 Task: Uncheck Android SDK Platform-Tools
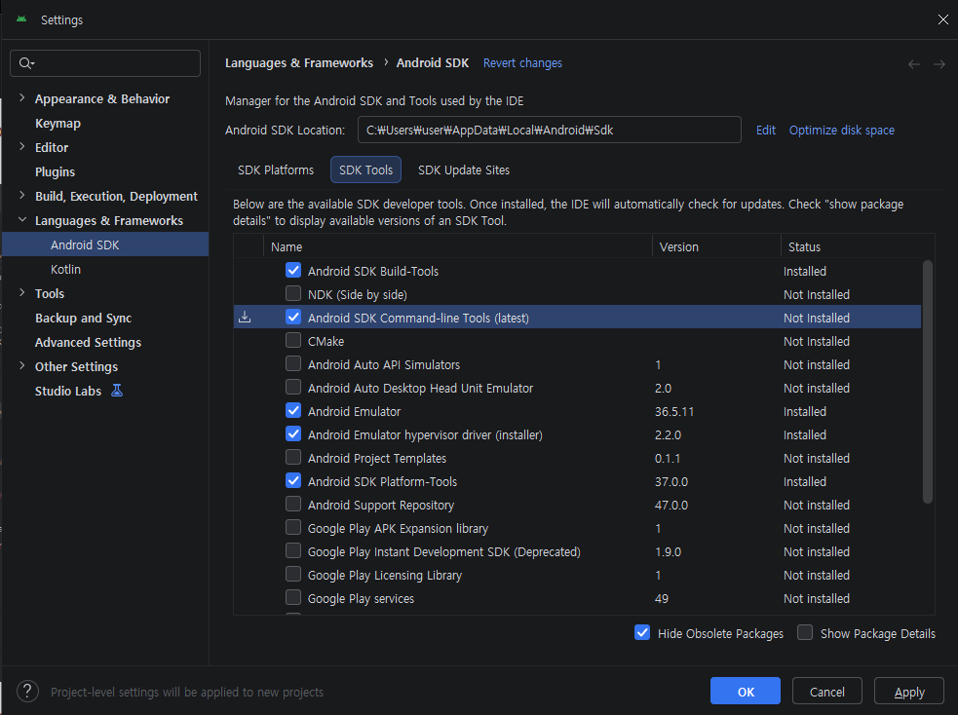293,481
